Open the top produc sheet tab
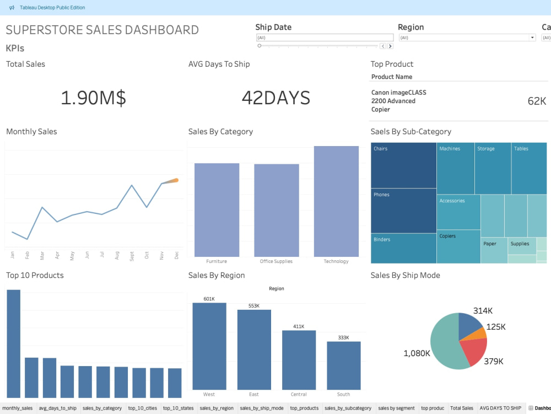Screen dimensions: 551x414 [433, 408]
